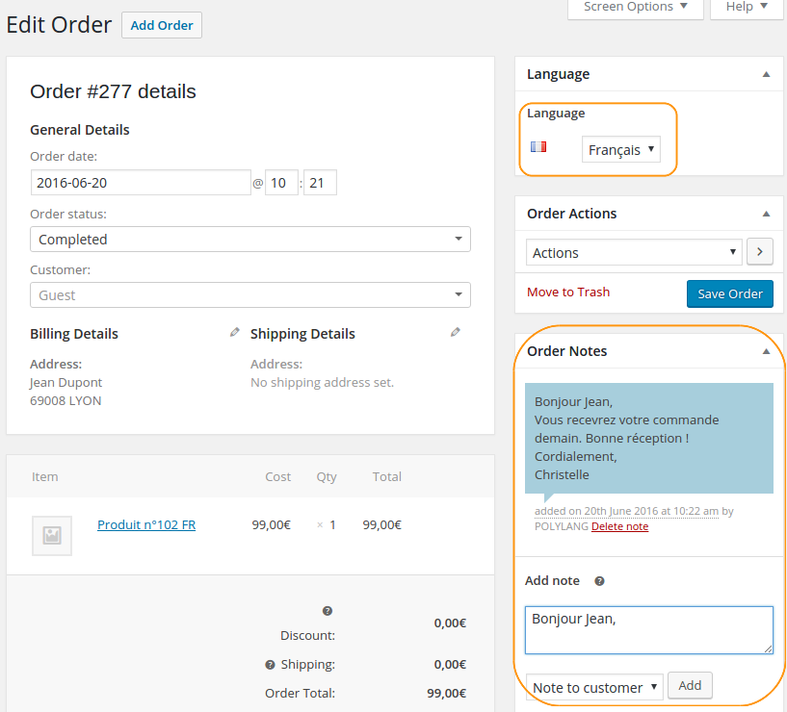Open the Order status dropdown
The width and height of the screenshot is (787, 712).
[250, 240]
